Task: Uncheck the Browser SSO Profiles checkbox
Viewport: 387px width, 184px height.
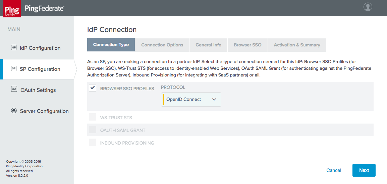Action: pyautogui.click(x=93, y=88)
